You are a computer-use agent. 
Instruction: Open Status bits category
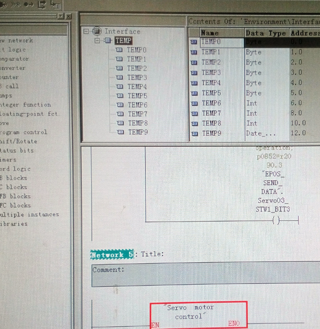tap(17, 150)
